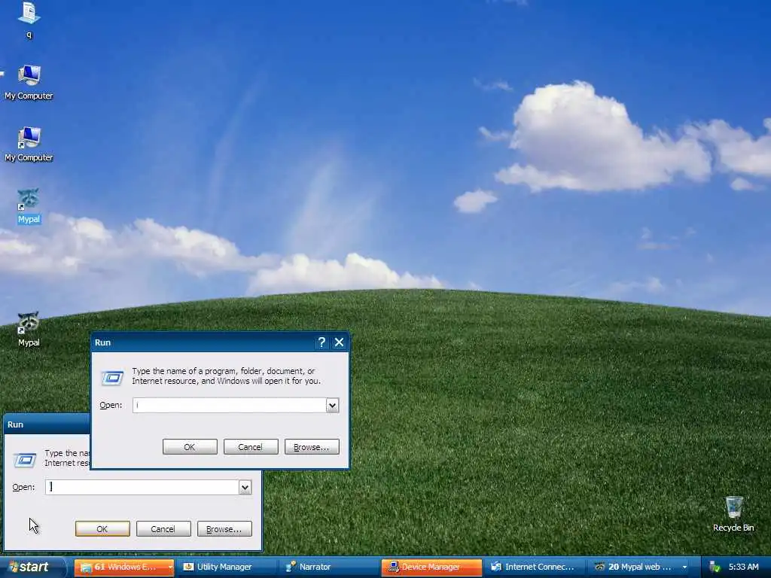Click the 'Open:' label in front Run dialog

click(111, 406)
